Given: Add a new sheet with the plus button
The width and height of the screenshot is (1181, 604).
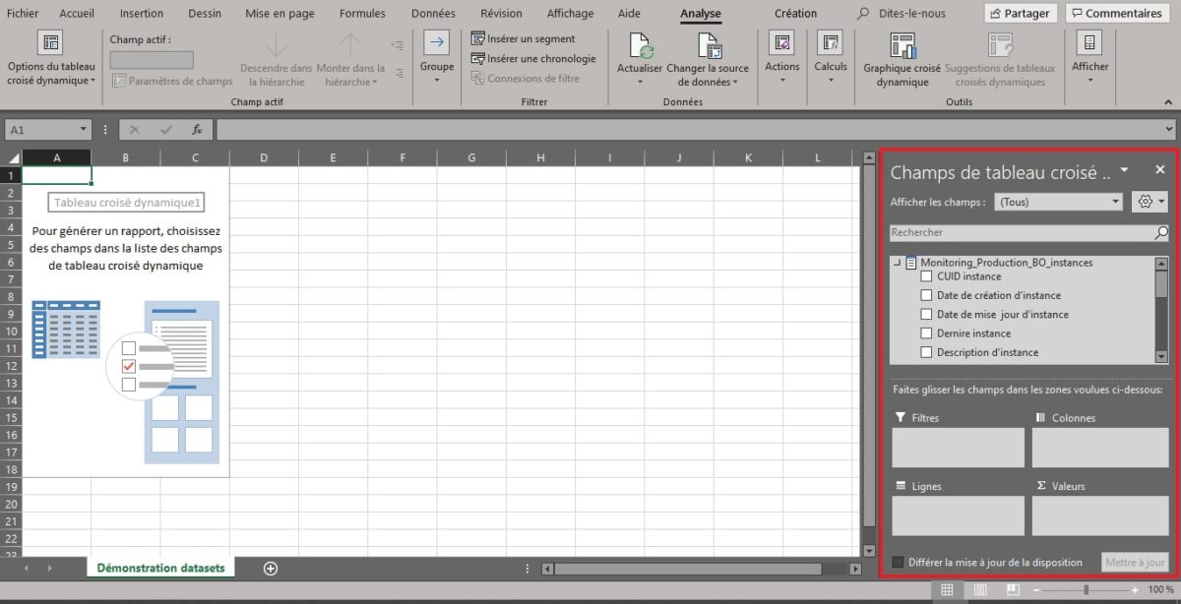Looking at the screenshot, I should pos(270,568).
